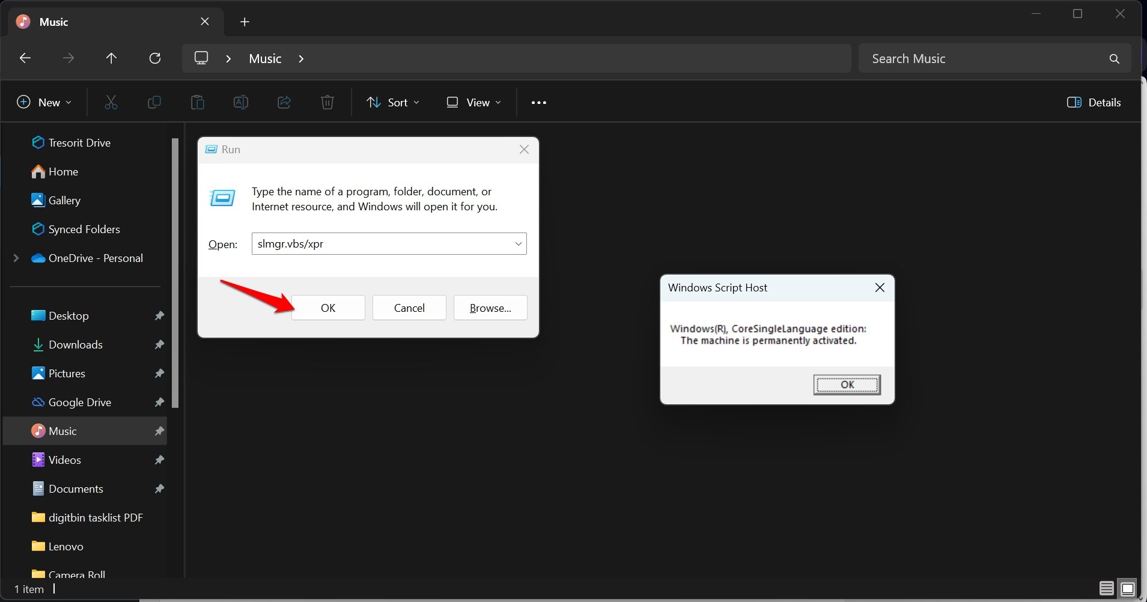Expand the Run dialog Open history dropdown
The image size is (1147, 602).
click(x=518, y=244)
